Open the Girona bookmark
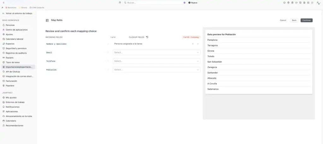The image size is (323, 144). (x=23, y=8)
